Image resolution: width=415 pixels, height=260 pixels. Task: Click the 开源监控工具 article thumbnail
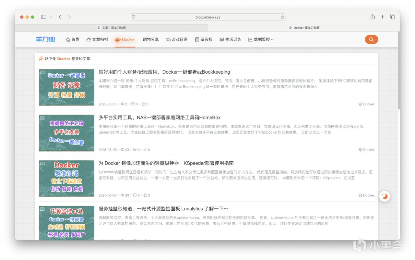66,223
